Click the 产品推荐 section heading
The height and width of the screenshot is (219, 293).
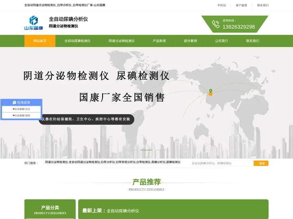[146, 182]
